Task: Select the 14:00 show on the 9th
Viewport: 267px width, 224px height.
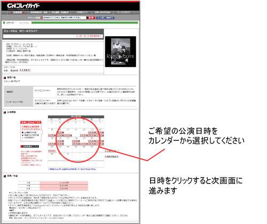Action: [60, 132]
